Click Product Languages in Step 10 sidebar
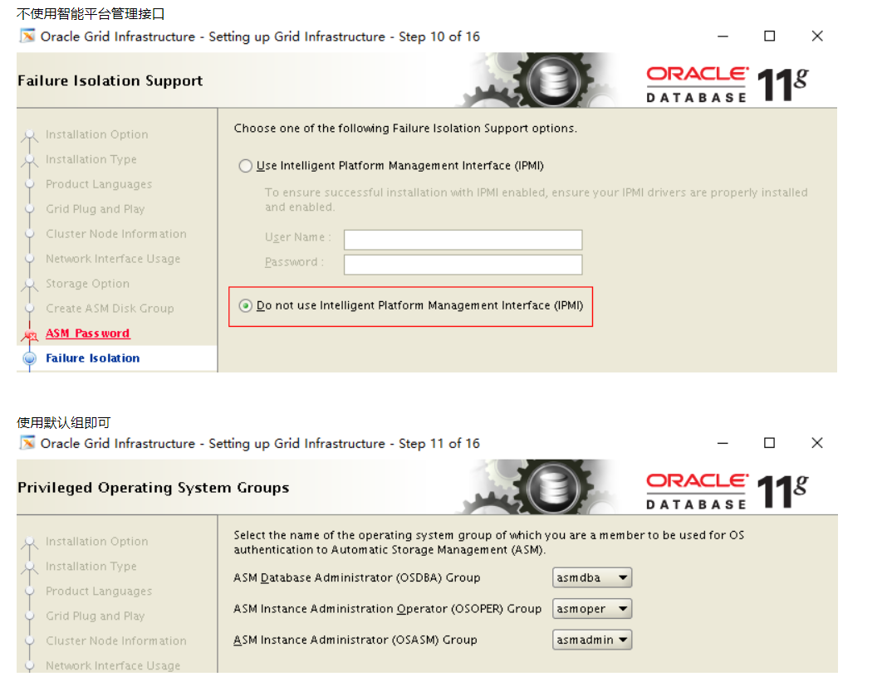Image resolution: width=887 pixels, height=696 pixels. (99, 184)
